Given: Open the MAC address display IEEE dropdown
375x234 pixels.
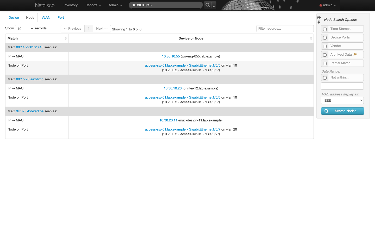Looking at the screenshot, I should (342, 100).
